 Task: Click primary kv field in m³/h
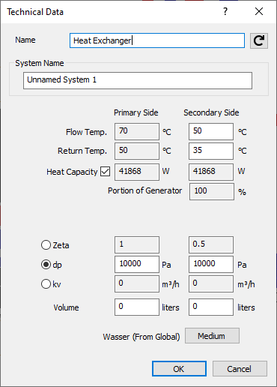point(137,283)
